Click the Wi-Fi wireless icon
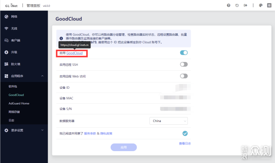275x163 pixels. coord(6,28)
